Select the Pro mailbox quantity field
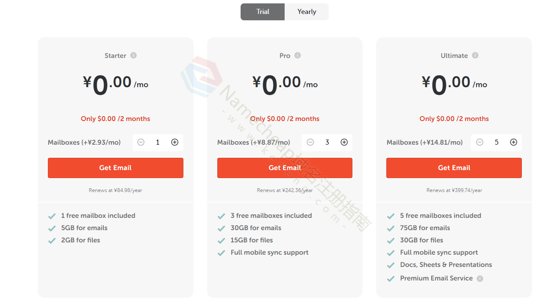 tap(327, 143)
